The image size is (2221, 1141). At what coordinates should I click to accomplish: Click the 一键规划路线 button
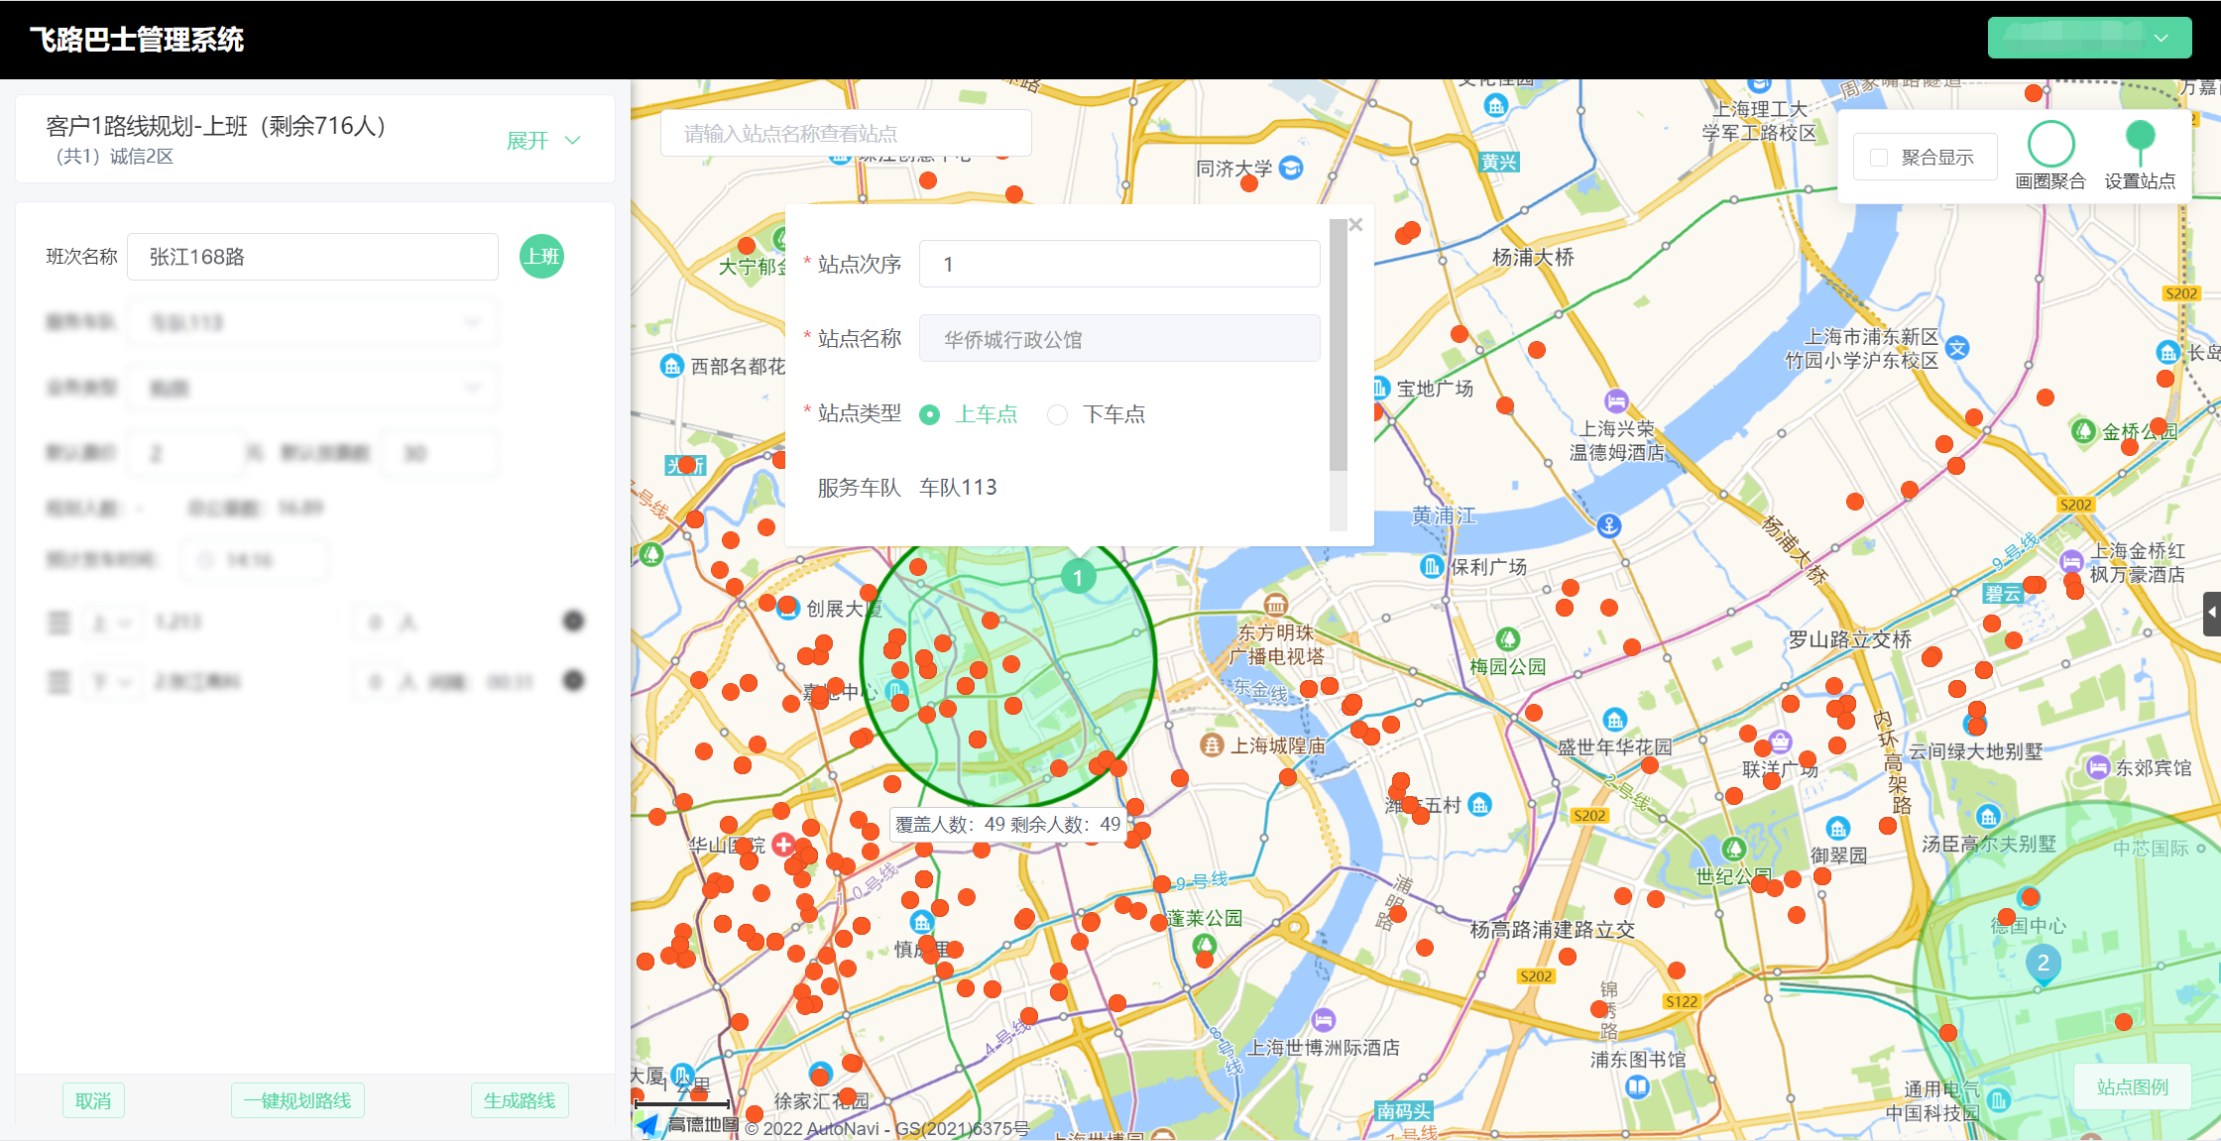click(x=297, y=1100)
